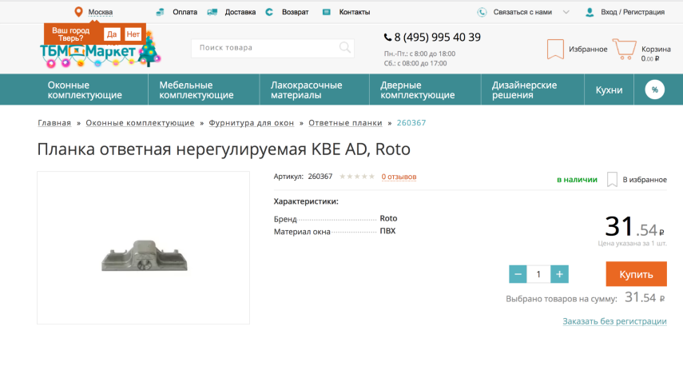The width and height of the screenshot is (683, 366).
Task: Click the contacts card icon
Action: [x=326, y=12]
